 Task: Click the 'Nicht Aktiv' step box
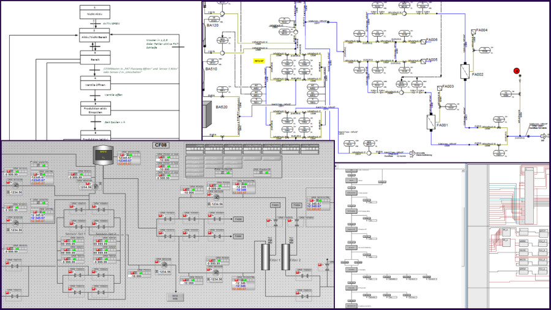point(94,12)
